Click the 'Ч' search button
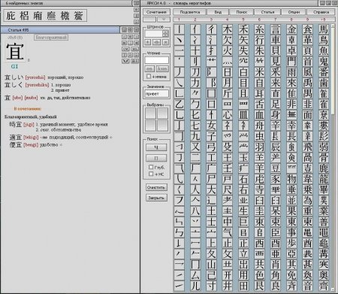The image size is (338, 294). tap(156, 147)
